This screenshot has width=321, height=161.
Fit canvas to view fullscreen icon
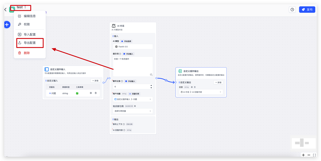click(314, 155)
